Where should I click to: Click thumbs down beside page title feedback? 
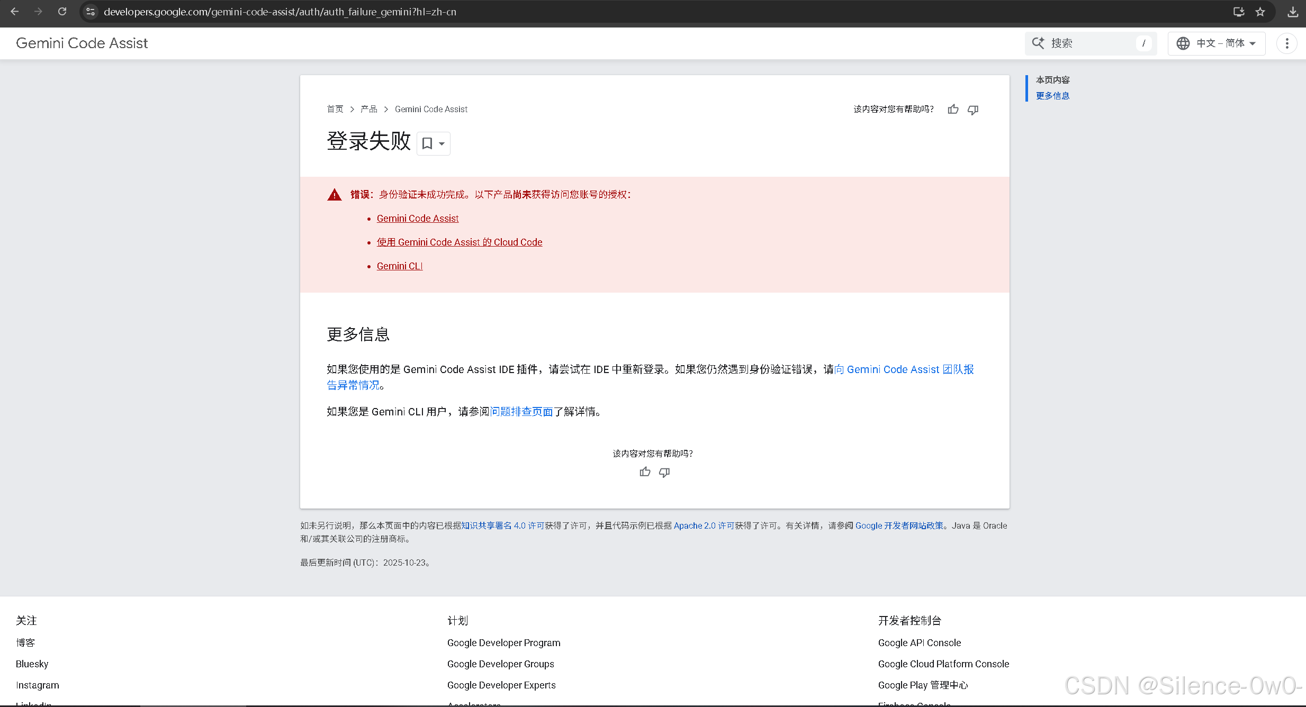[973, 110]
